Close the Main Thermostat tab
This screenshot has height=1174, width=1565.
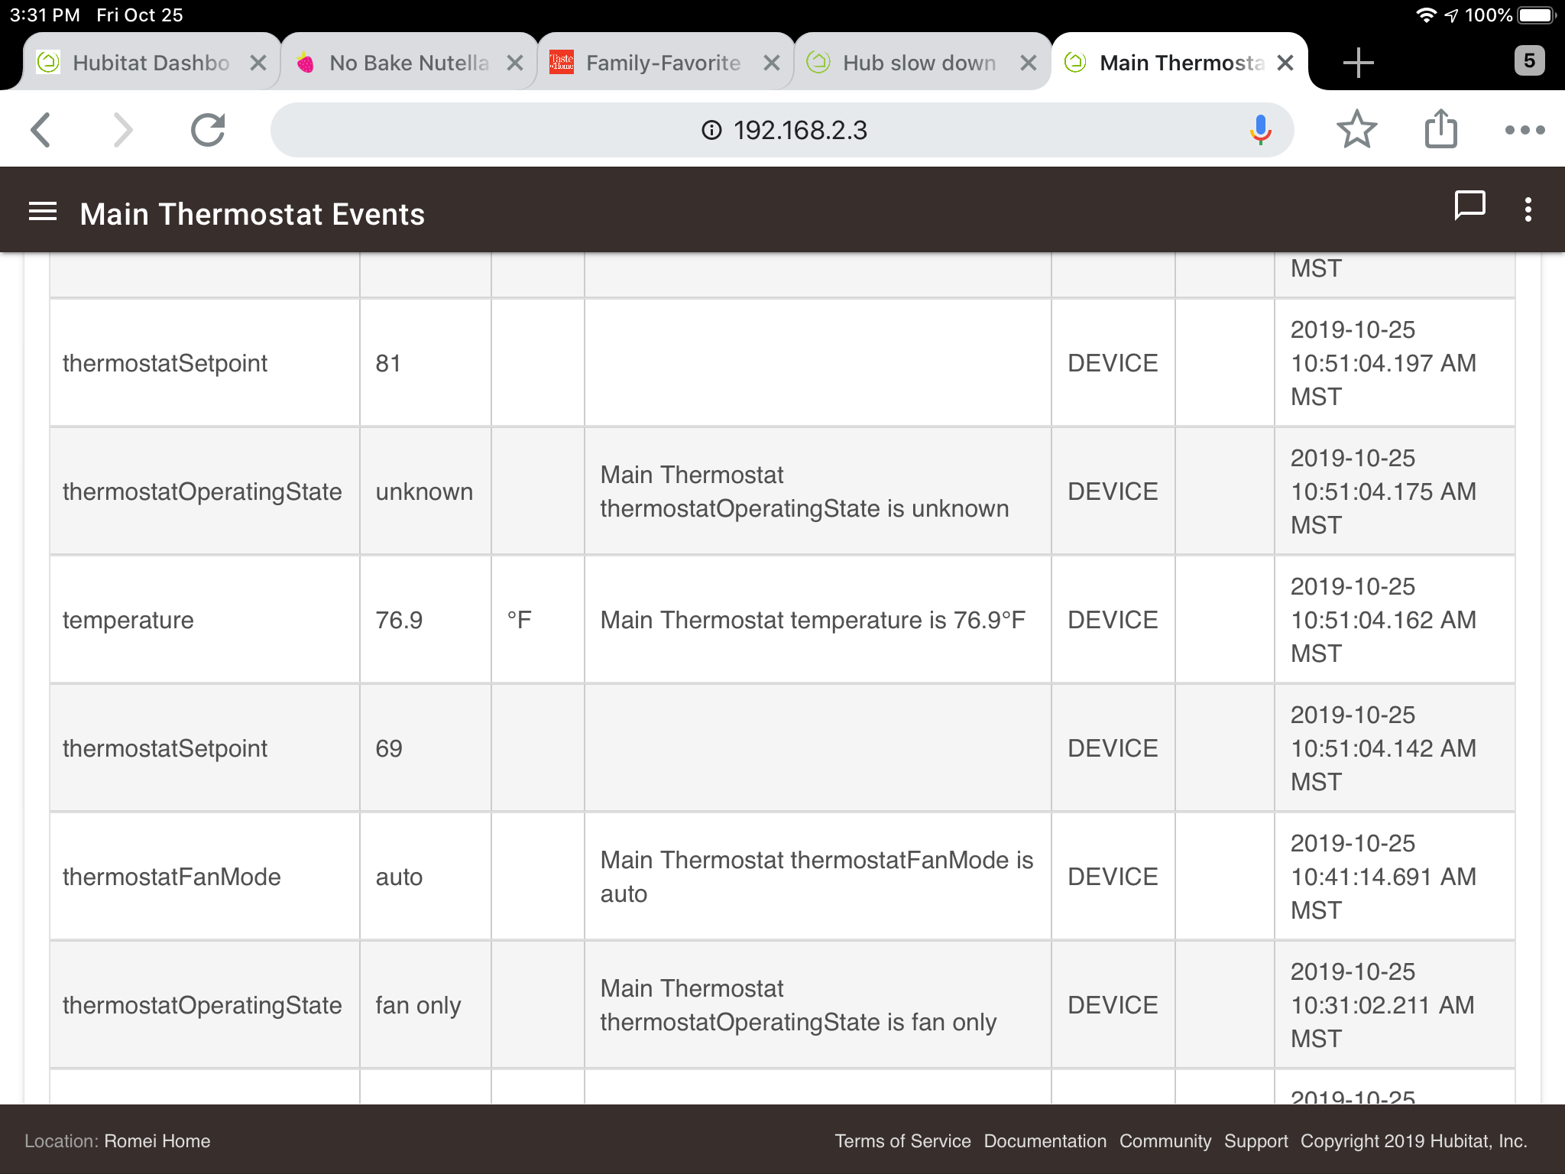coord(1285,63)
